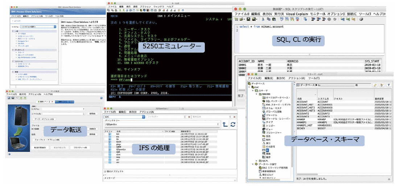Click the ACCOUNT_ID column header in SQL results
The height and width of the screenshot is (186, 399).
click(247, 61)
